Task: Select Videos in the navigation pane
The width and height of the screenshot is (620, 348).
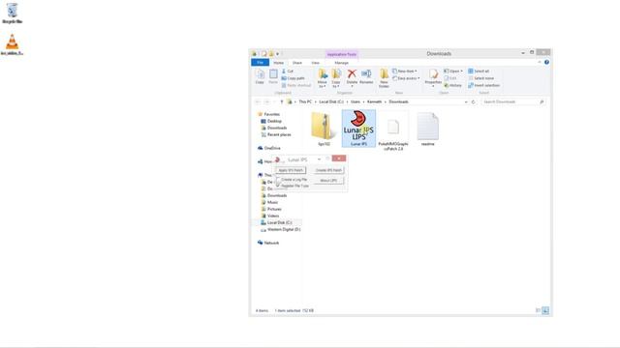Action: pyautogui.click(x=273, y=216)
